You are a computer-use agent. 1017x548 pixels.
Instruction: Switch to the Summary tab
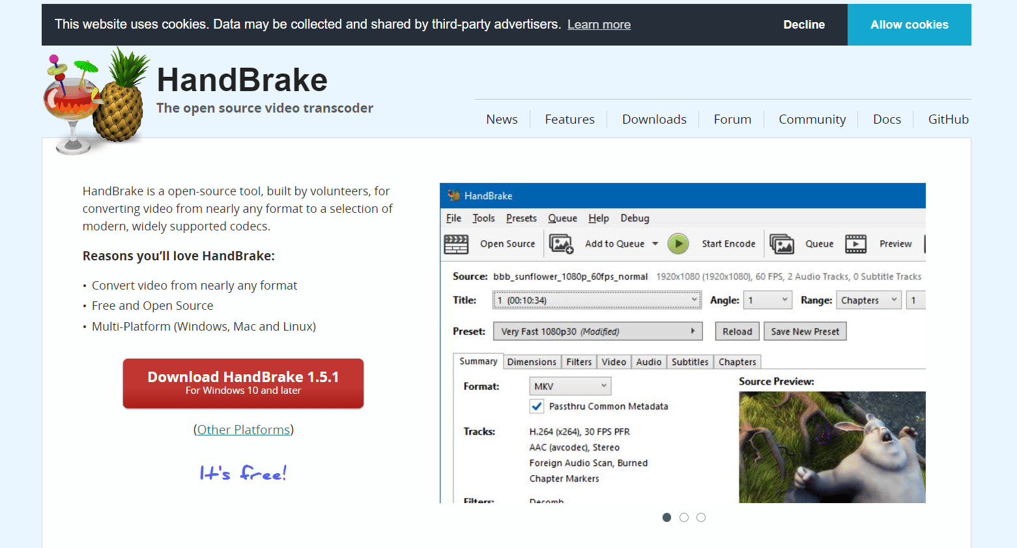coord(478,361)
